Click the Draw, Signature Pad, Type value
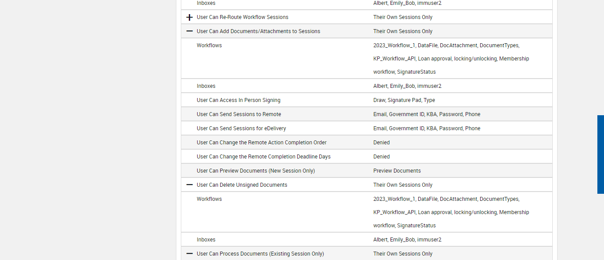This screenshot has height=260, width=604. (404, 100)
